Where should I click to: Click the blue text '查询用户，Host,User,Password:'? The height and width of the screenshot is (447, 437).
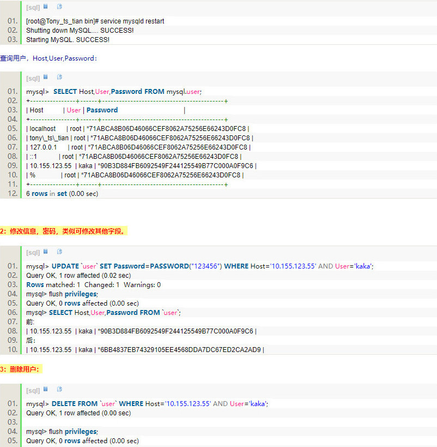[x=48, y=58]
